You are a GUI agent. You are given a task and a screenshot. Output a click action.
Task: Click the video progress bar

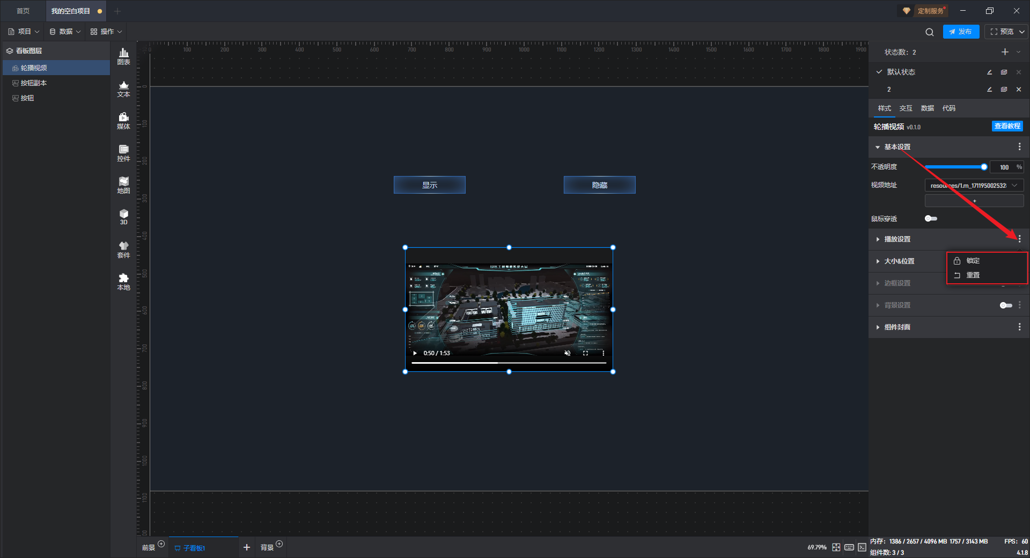(509, 363)
